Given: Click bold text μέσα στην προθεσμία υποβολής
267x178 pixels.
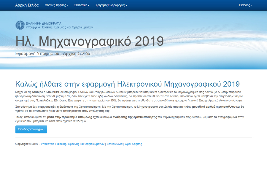Looking at the screenshot, I should coord(69,117).
